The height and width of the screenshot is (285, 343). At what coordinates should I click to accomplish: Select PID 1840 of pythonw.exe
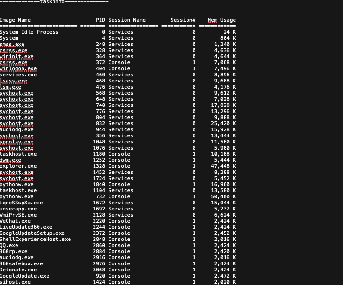(99, 184)
